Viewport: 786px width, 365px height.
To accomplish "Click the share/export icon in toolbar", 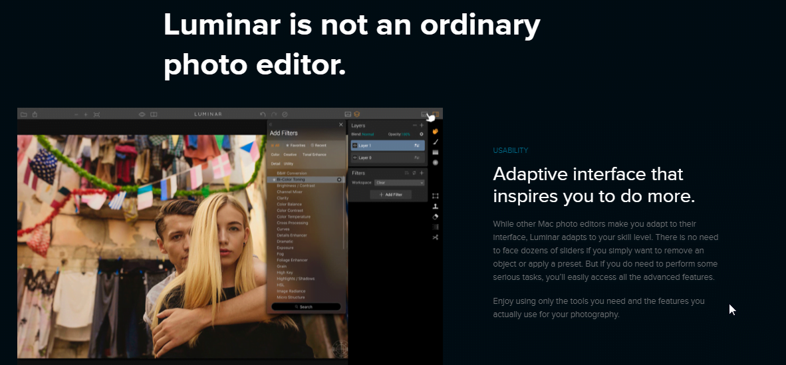I will [35, 114].
